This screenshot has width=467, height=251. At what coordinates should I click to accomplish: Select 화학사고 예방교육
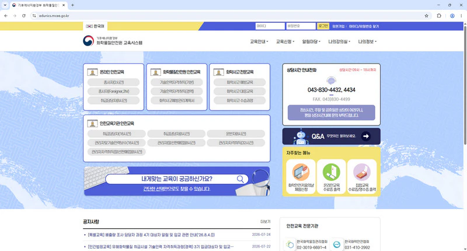click(240, 82)
